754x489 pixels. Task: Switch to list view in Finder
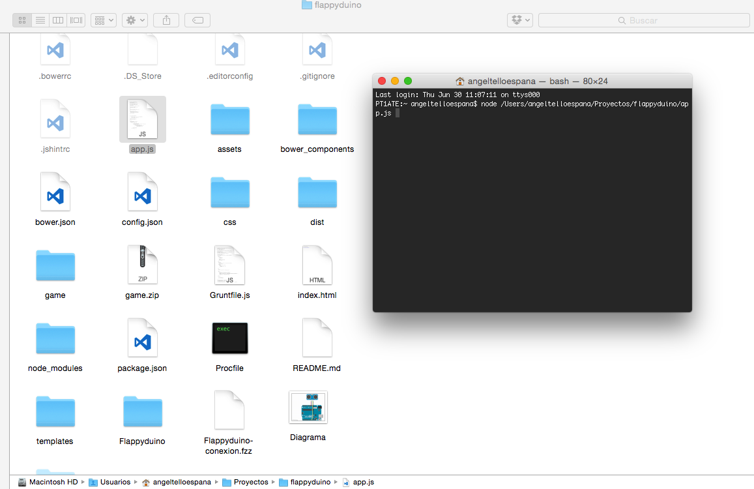tap(40, 20)
